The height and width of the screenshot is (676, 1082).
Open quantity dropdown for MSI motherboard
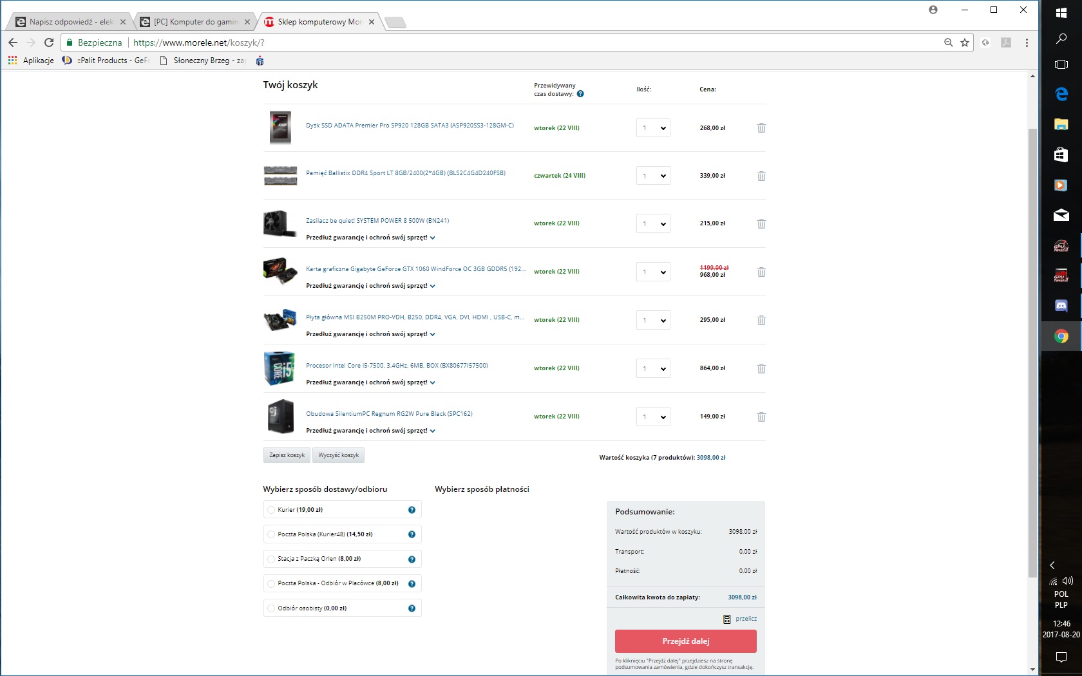coord(653,320)
